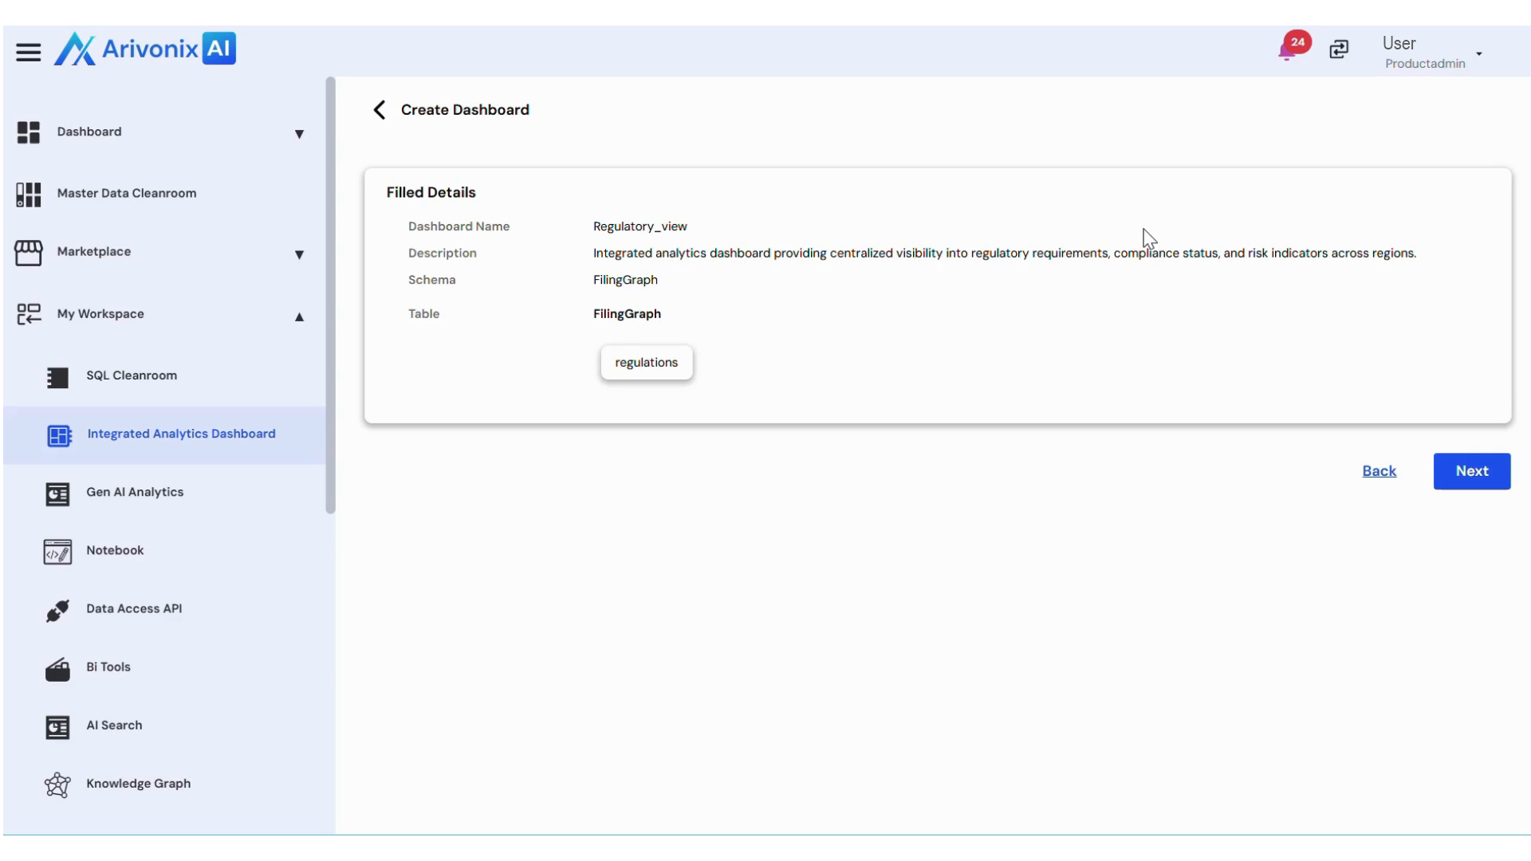1531x861 pixels.
Task: Open the hamburger menu icon
Action: click(28, 53)
